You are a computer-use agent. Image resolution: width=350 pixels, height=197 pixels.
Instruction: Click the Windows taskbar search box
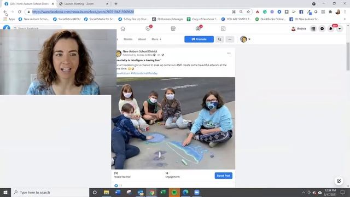50,192
